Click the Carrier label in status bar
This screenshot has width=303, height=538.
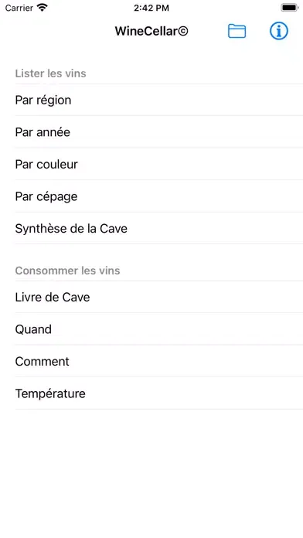tap(19, 8)
